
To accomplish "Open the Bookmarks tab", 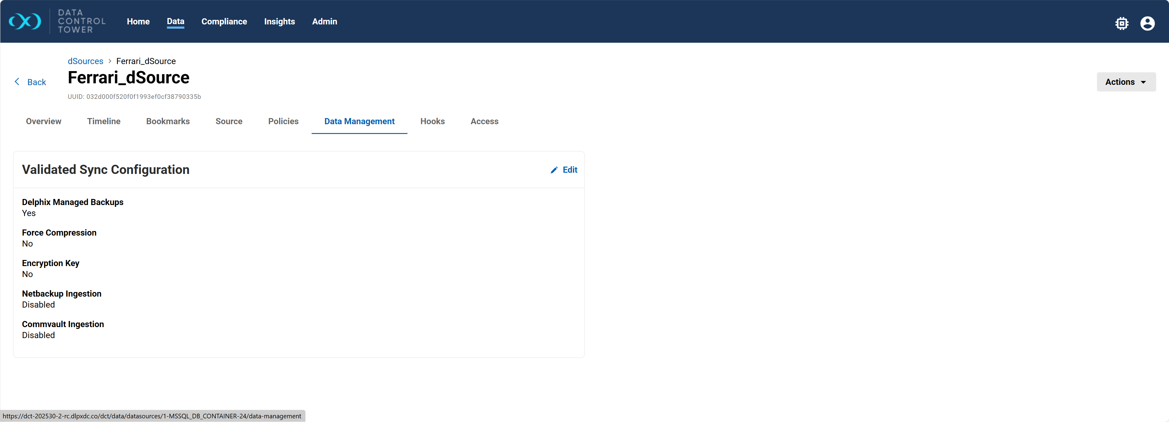I will [x=168, y=121].
